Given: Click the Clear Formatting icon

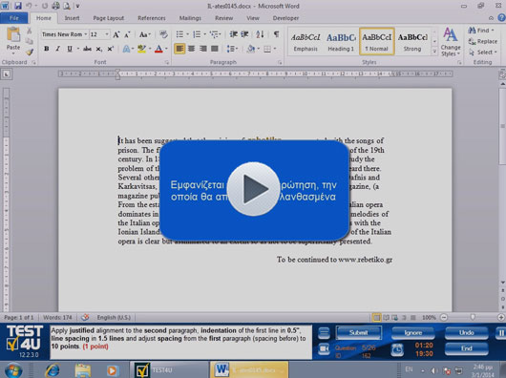Looking at the screenshot, I should point(163,34).
